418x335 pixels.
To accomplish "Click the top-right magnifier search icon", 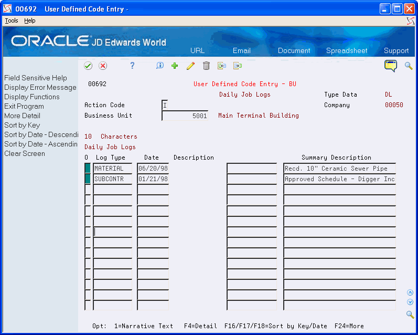I will tap(409, 66).
